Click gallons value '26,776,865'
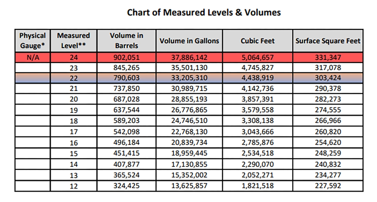This screenshot has height=202, width=377. [x=189, y=110]
